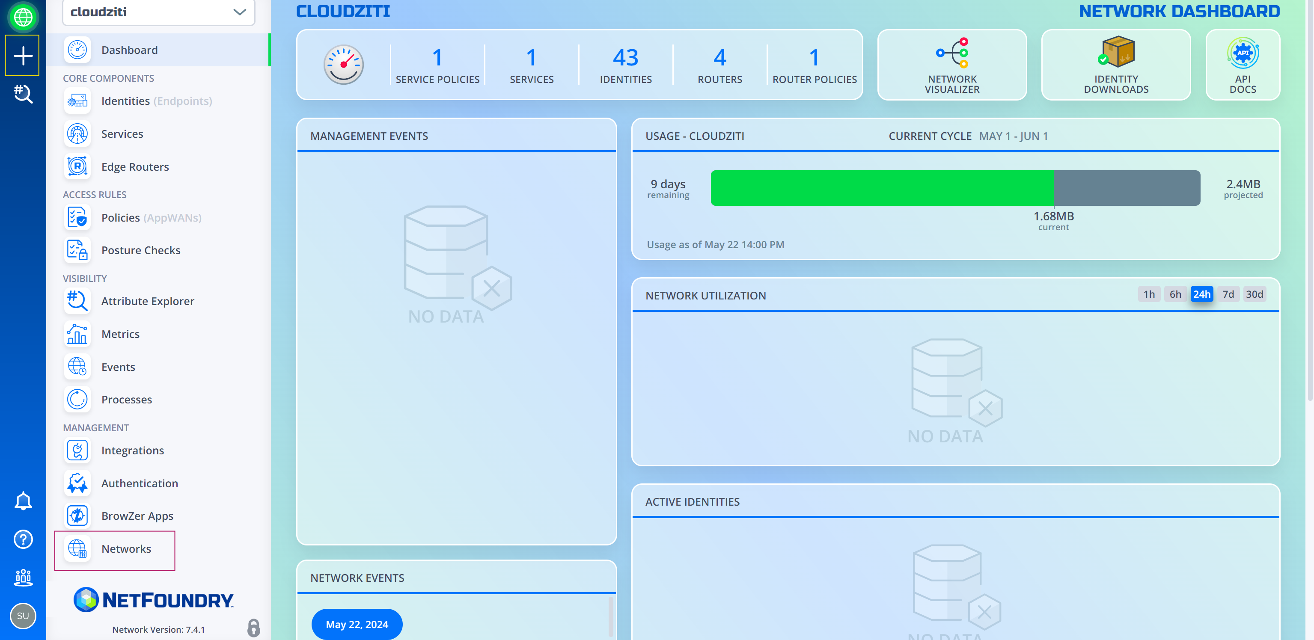Viewport: 1314px width, 640px height.
Task: Click the Networks globe icon in sidebar
Action: [77, 549]
